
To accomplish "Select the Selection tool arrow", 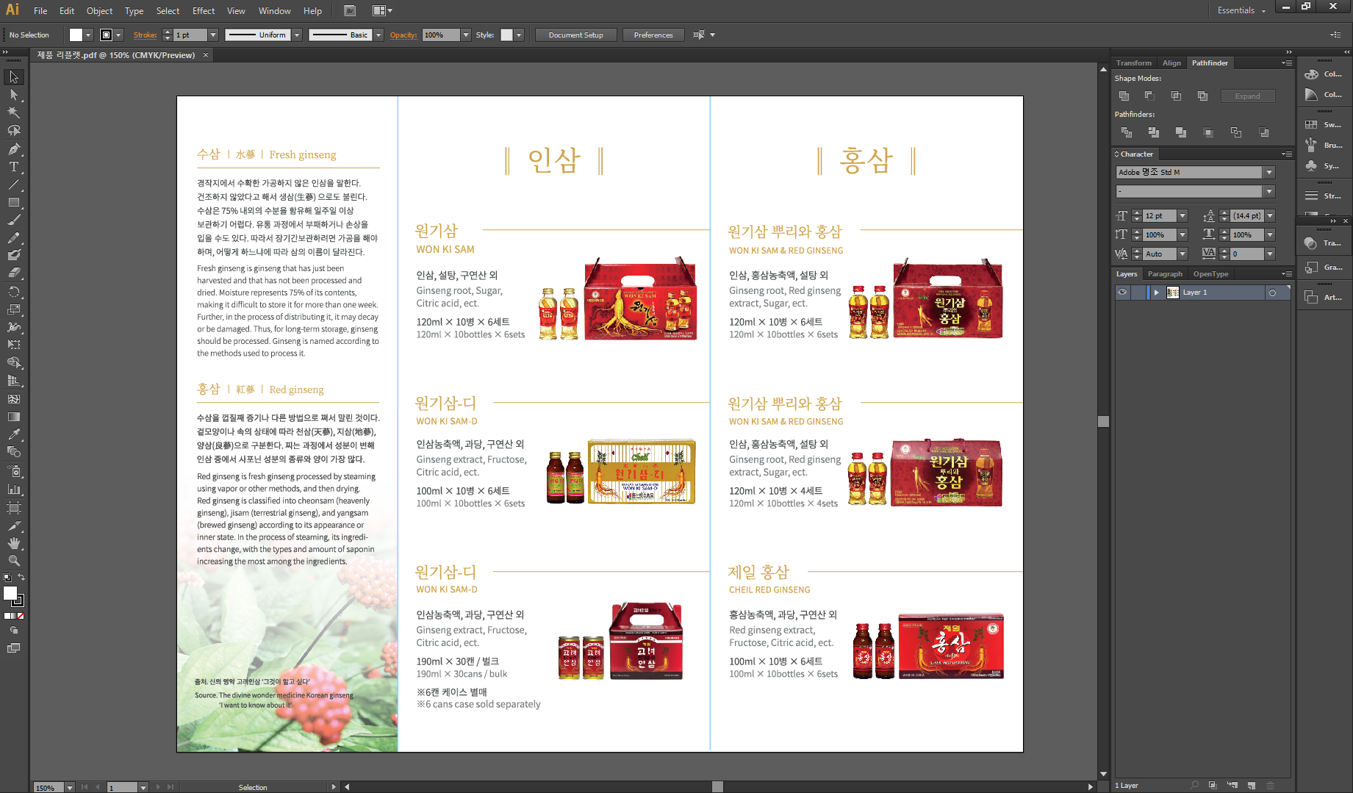I will tap(14, 77).
